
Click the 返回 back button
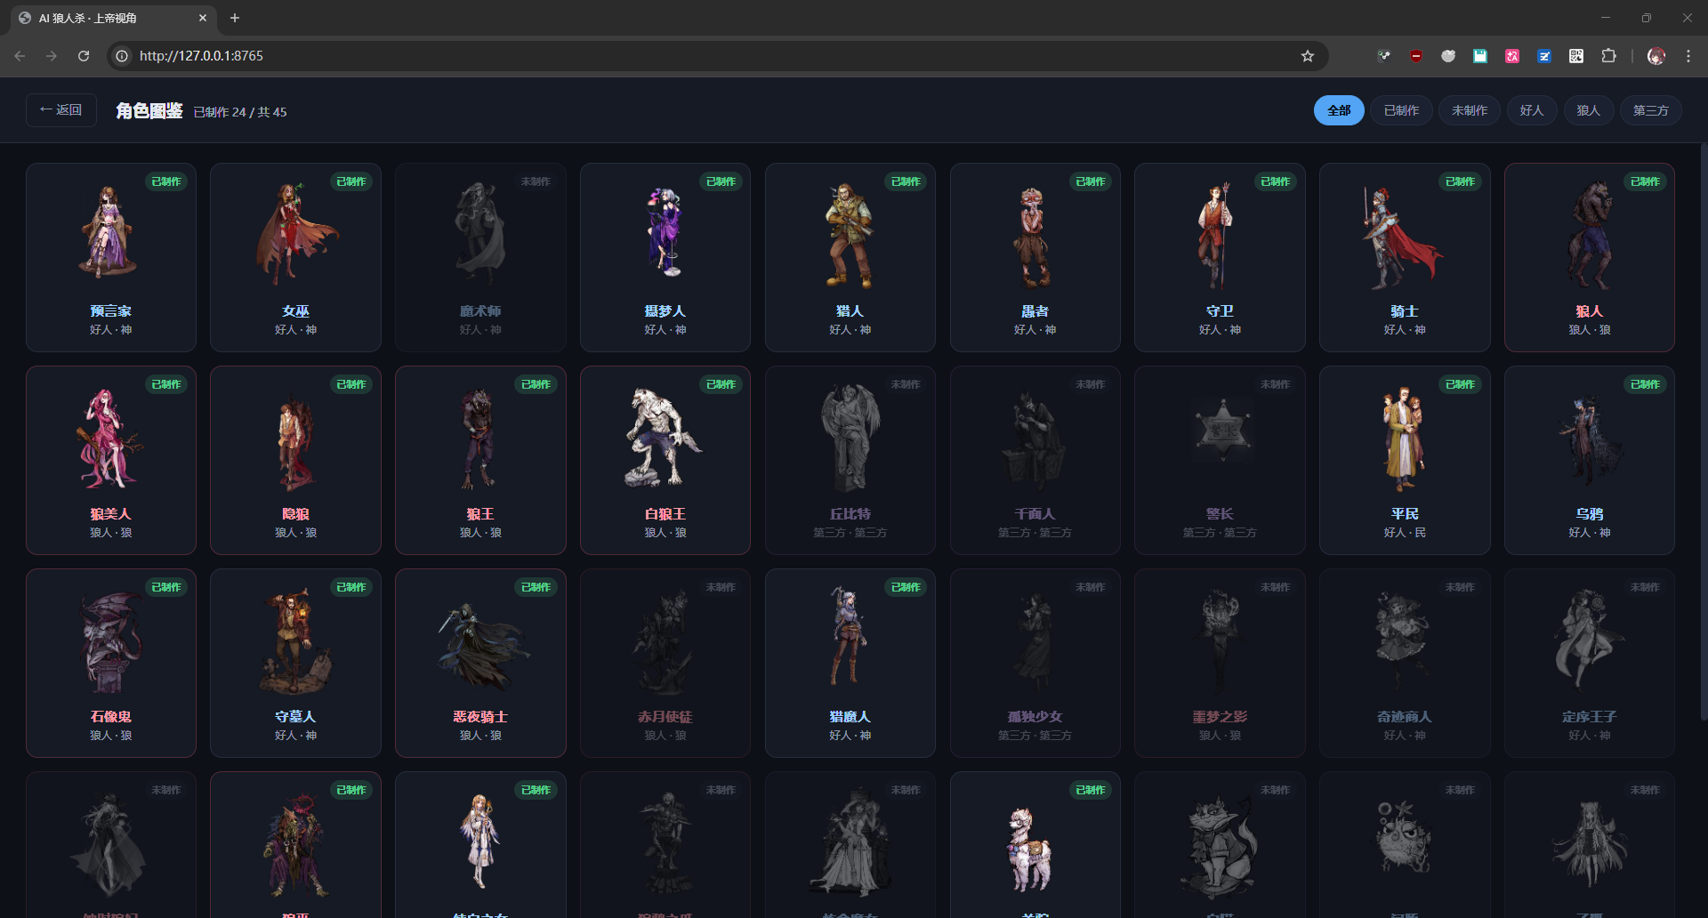click(x=60, y=110)
